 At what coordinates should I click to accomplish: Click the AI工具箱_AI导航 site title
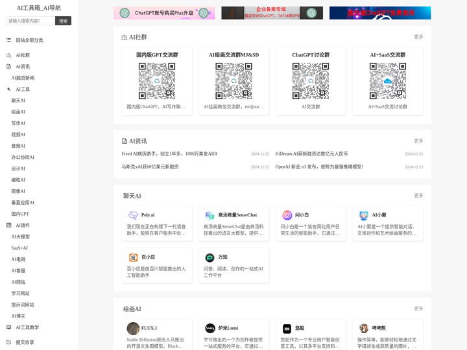[39, 8]
